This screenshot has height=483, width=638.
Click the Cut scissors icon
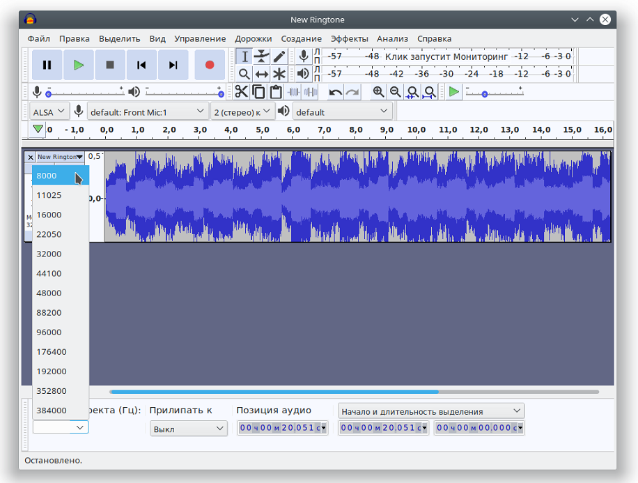click(241, 92)
